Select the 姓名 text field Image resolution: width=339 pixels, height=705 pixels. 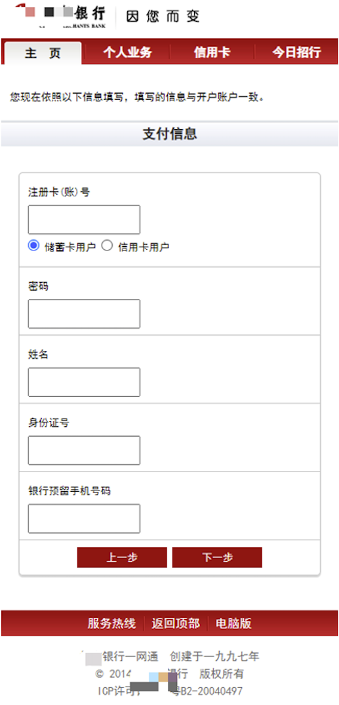(84, 382)
